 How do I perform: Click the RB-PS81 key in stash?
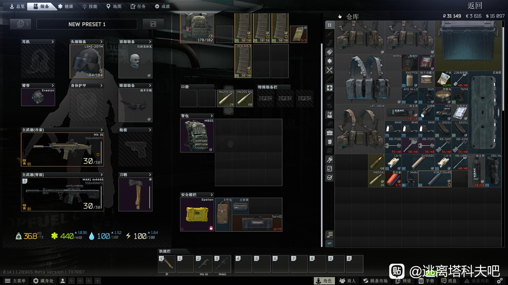[x=393, y=146]
